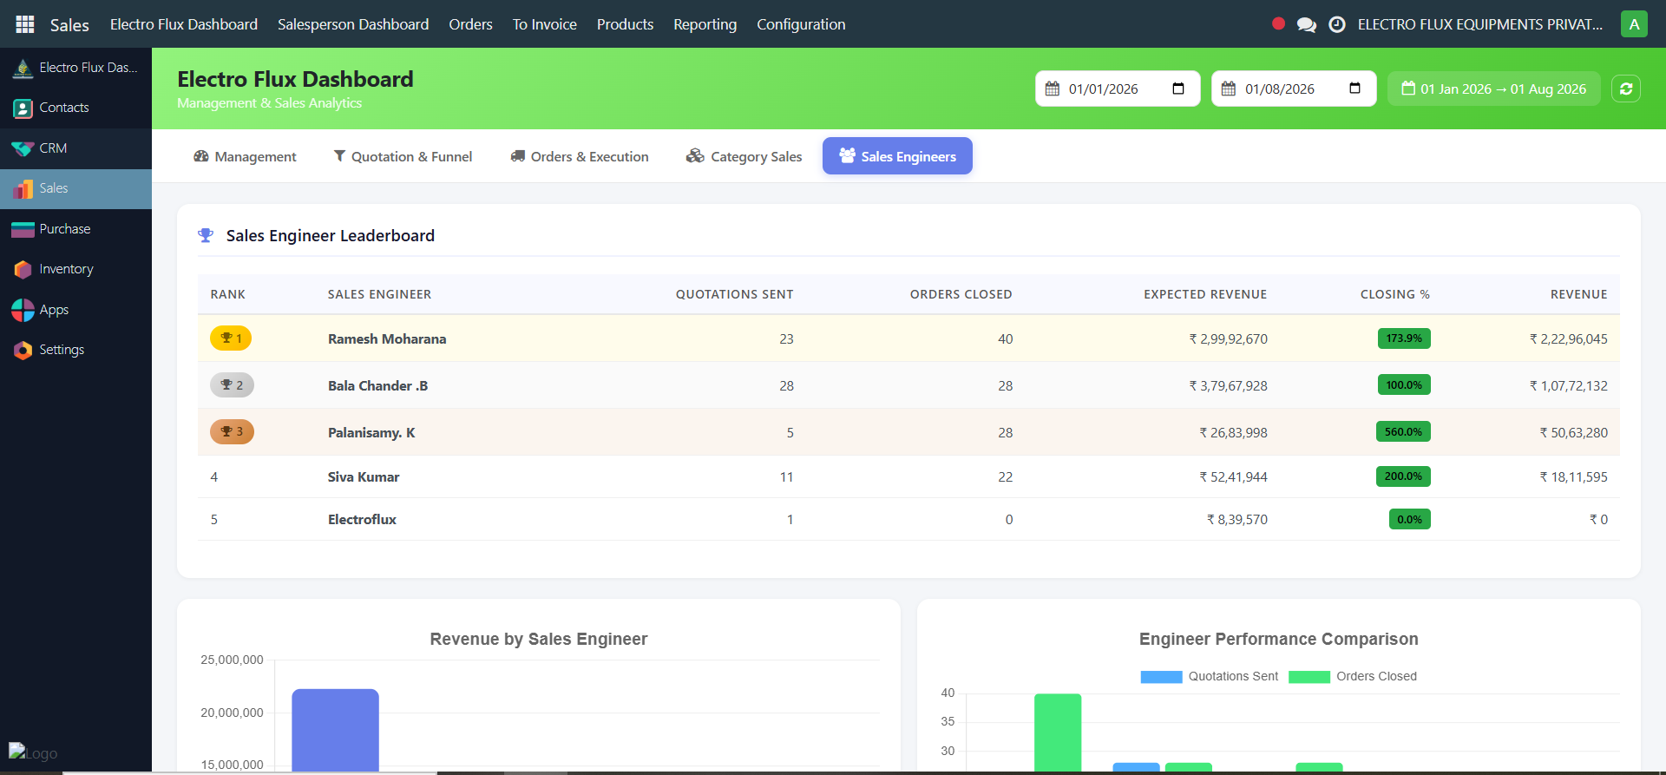
Task: Open the company switcher ELECTRO FLUX EQUIPMENTS
Action: [x=1480, y=24]
